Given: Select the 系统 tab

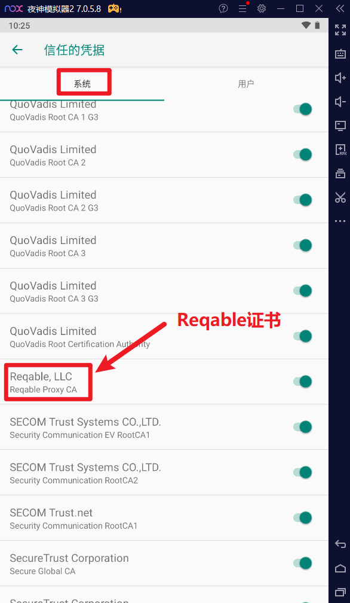Looking at the screenshot, I should click(x=82, y=84).
